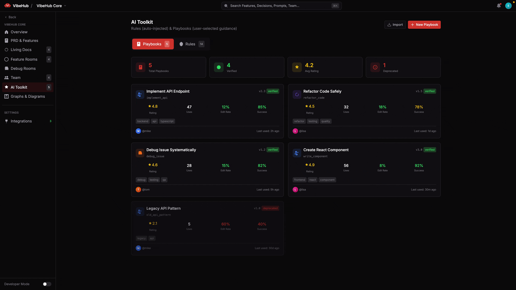Open Debug Rooms from sidebar
516x290 pixels.
23,68
